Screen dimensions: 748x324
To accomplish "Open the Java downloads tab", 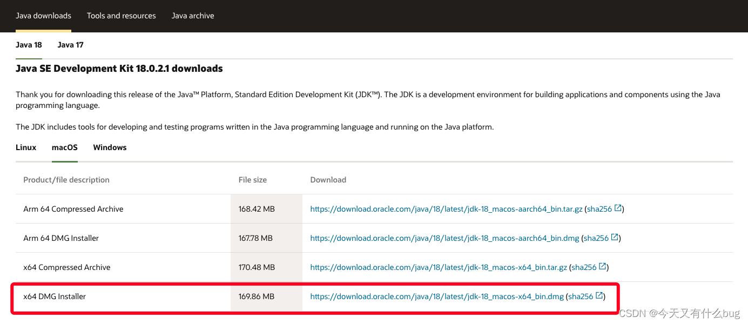I will 43,16.
